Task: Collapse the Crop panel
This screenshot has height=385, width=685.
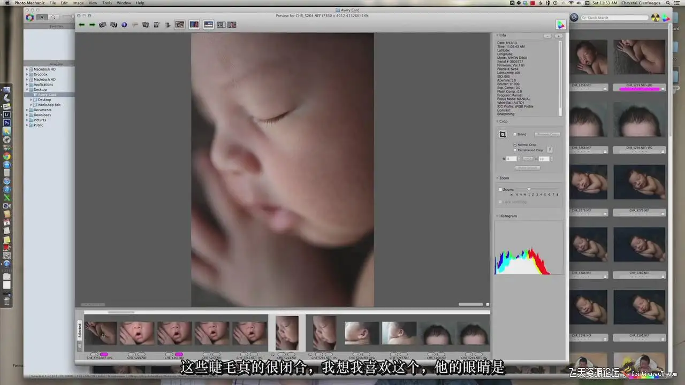Action: tap(497, 121)
